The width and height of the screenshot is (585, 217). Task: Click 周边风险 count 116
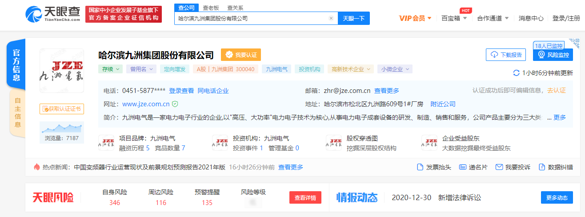coord(161,203)
